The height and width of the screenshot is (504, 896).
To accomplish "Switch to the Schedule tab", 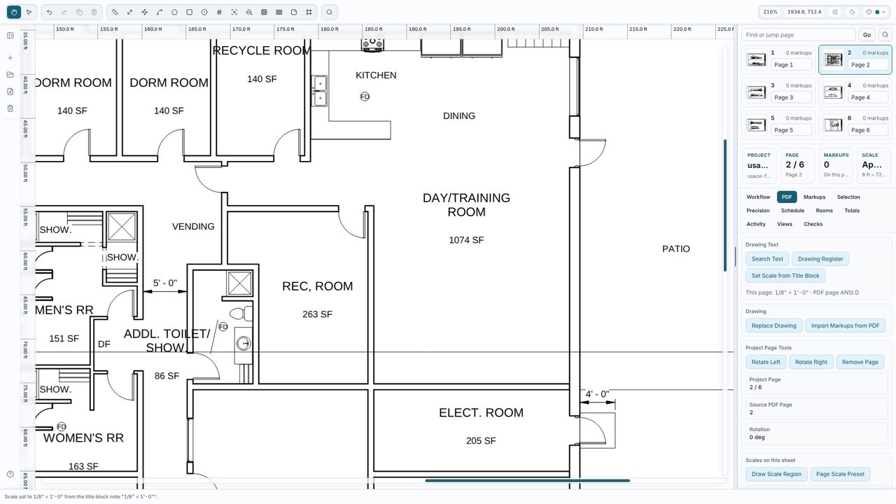I will pos(792,211).
